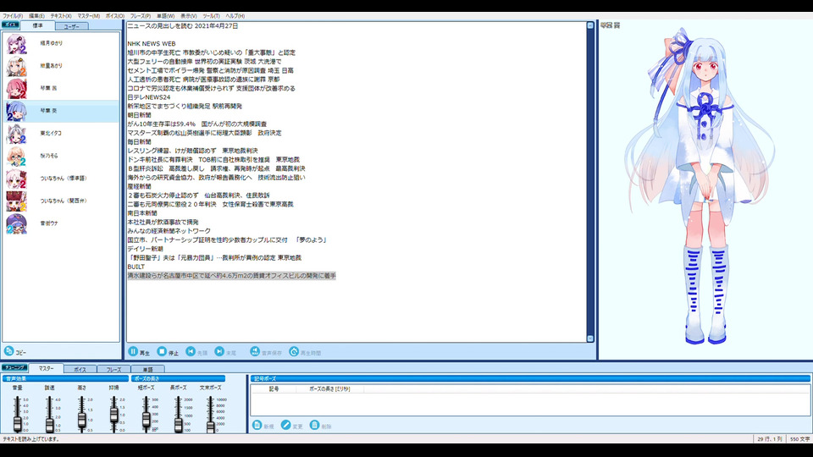Viewport: 813px width, 457px height.
Task: Pause playback with the 再生 button
Action: coord(133,351)
